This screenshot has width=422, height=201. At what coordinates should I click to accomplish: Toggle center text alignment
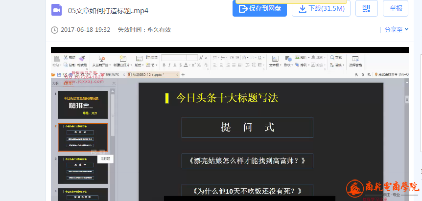click(x=221, y=65)
